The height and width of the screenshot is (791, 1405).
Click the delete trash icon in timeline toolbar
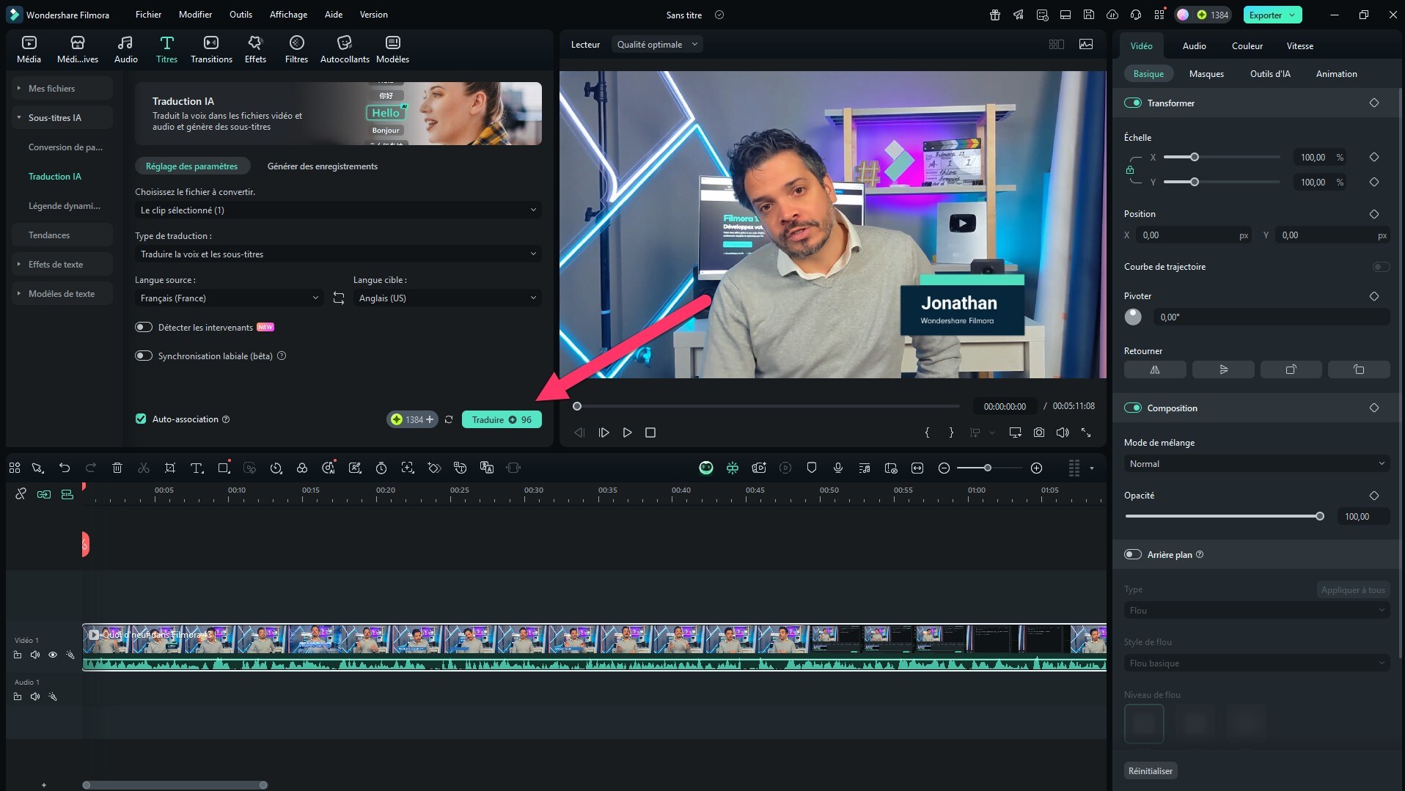point(117,468)
